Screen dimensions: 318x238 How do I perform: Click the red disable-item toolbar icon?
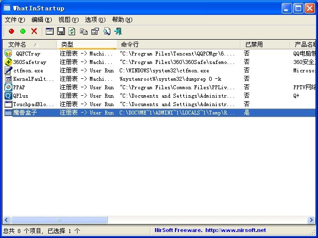point(11,31)
